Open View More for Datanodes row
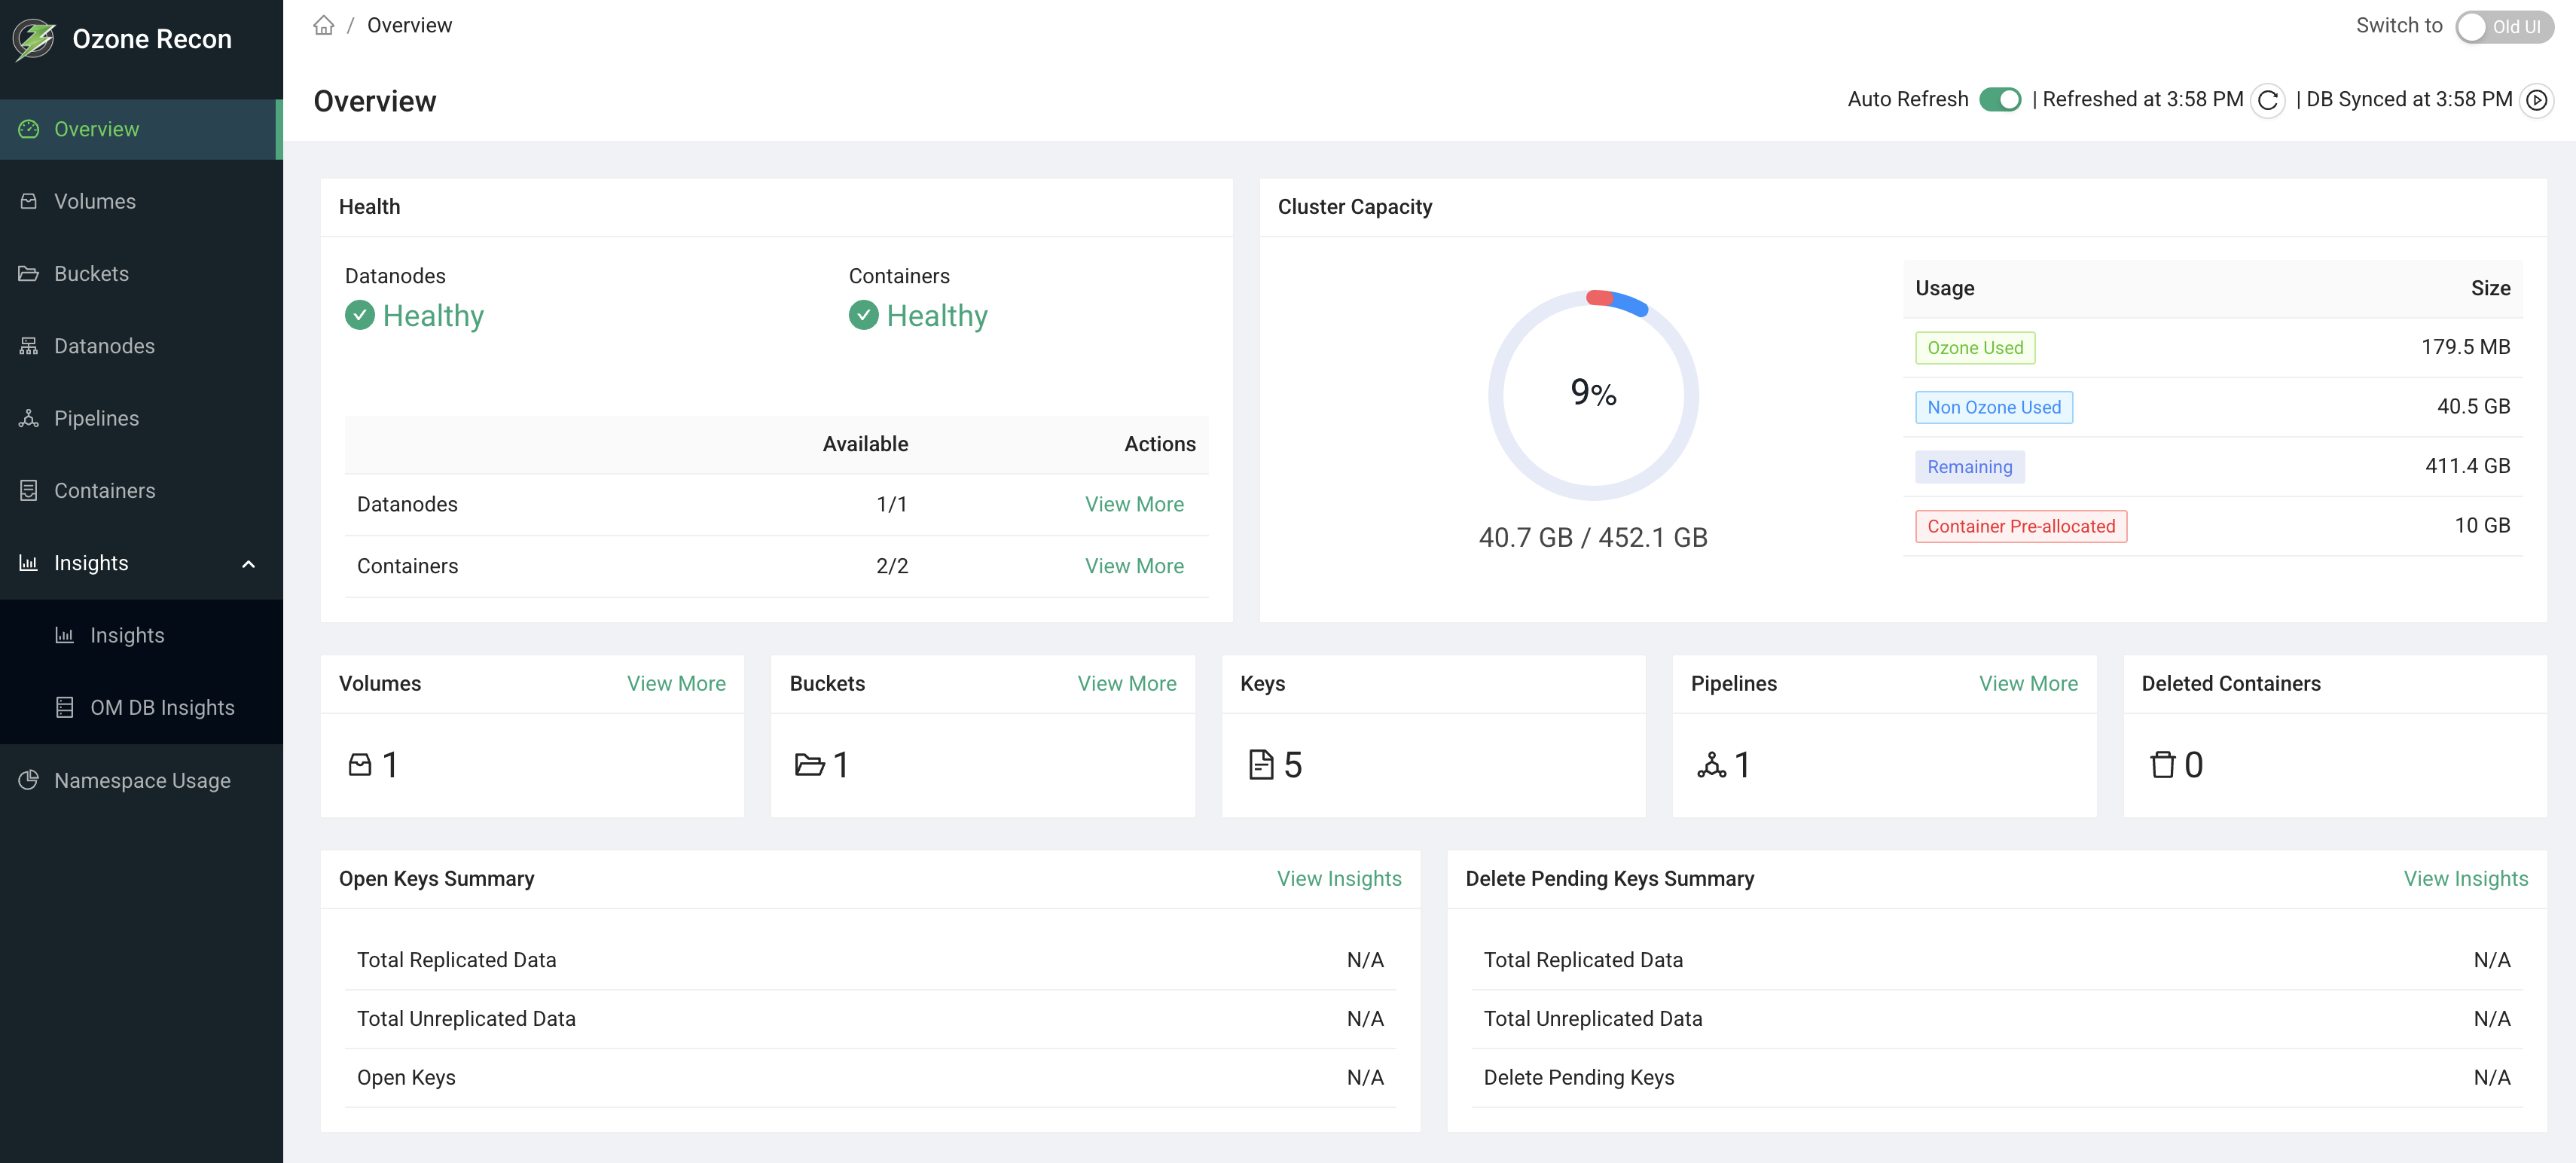 1134,504
